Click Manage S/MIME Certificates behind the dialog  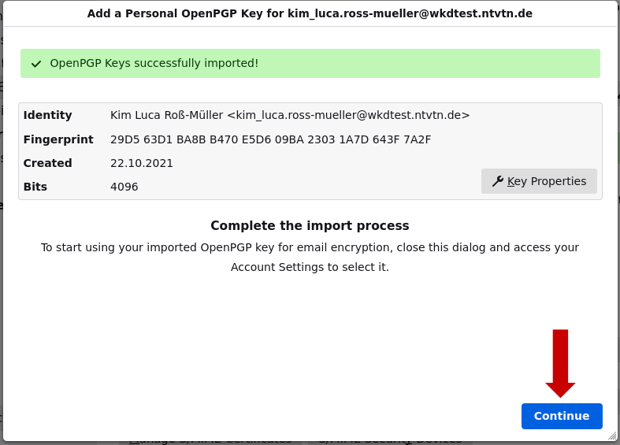[x=210, y=440]
